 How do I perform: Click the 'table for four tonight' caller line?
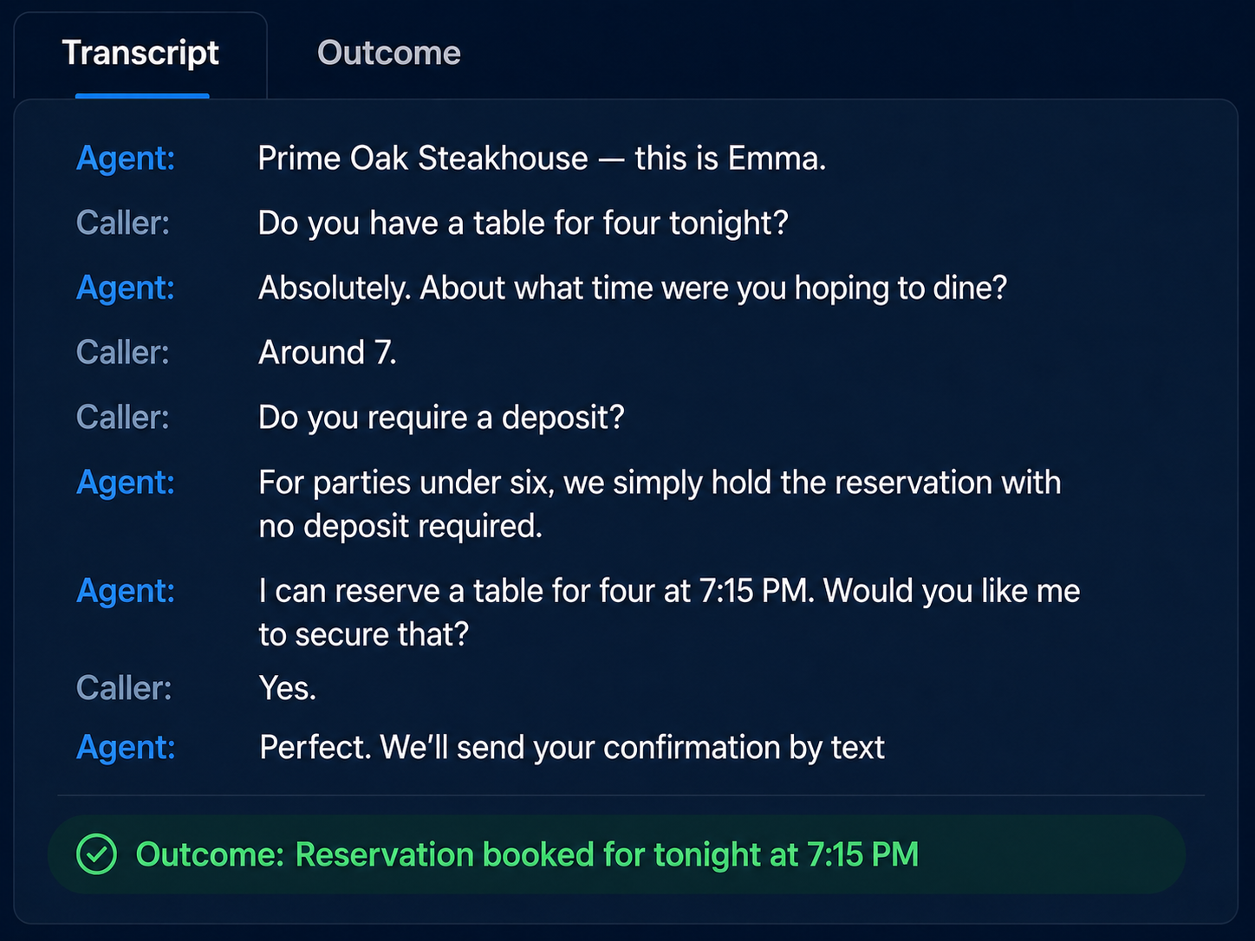pos(523,224)
